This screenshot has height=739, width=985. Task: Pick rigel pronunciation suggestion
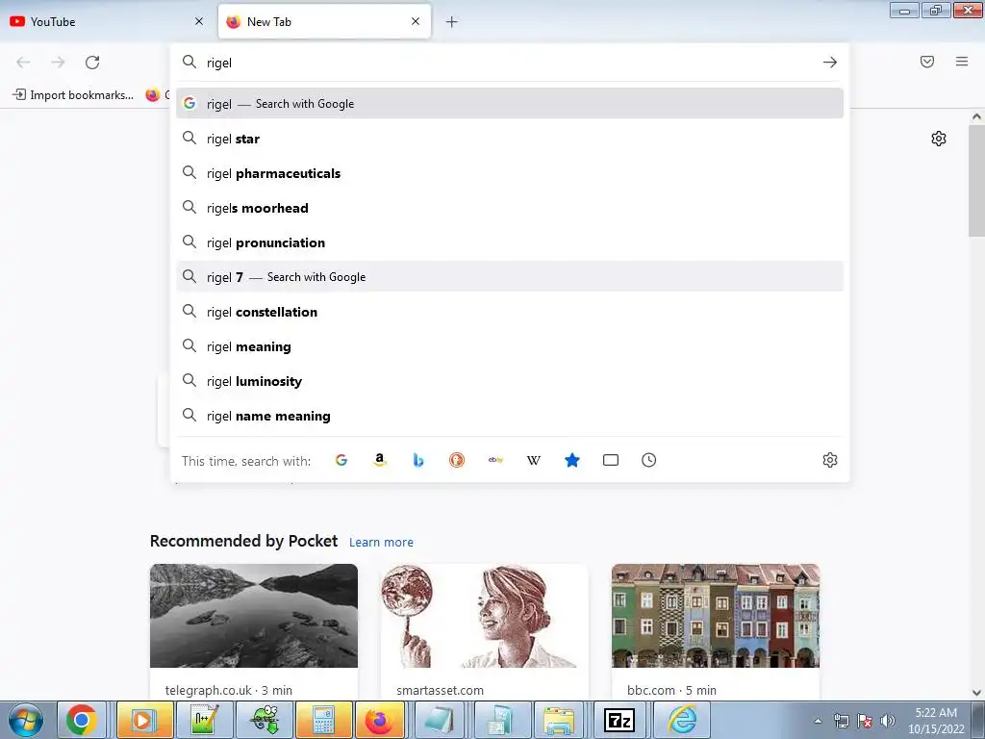point(510,242)
